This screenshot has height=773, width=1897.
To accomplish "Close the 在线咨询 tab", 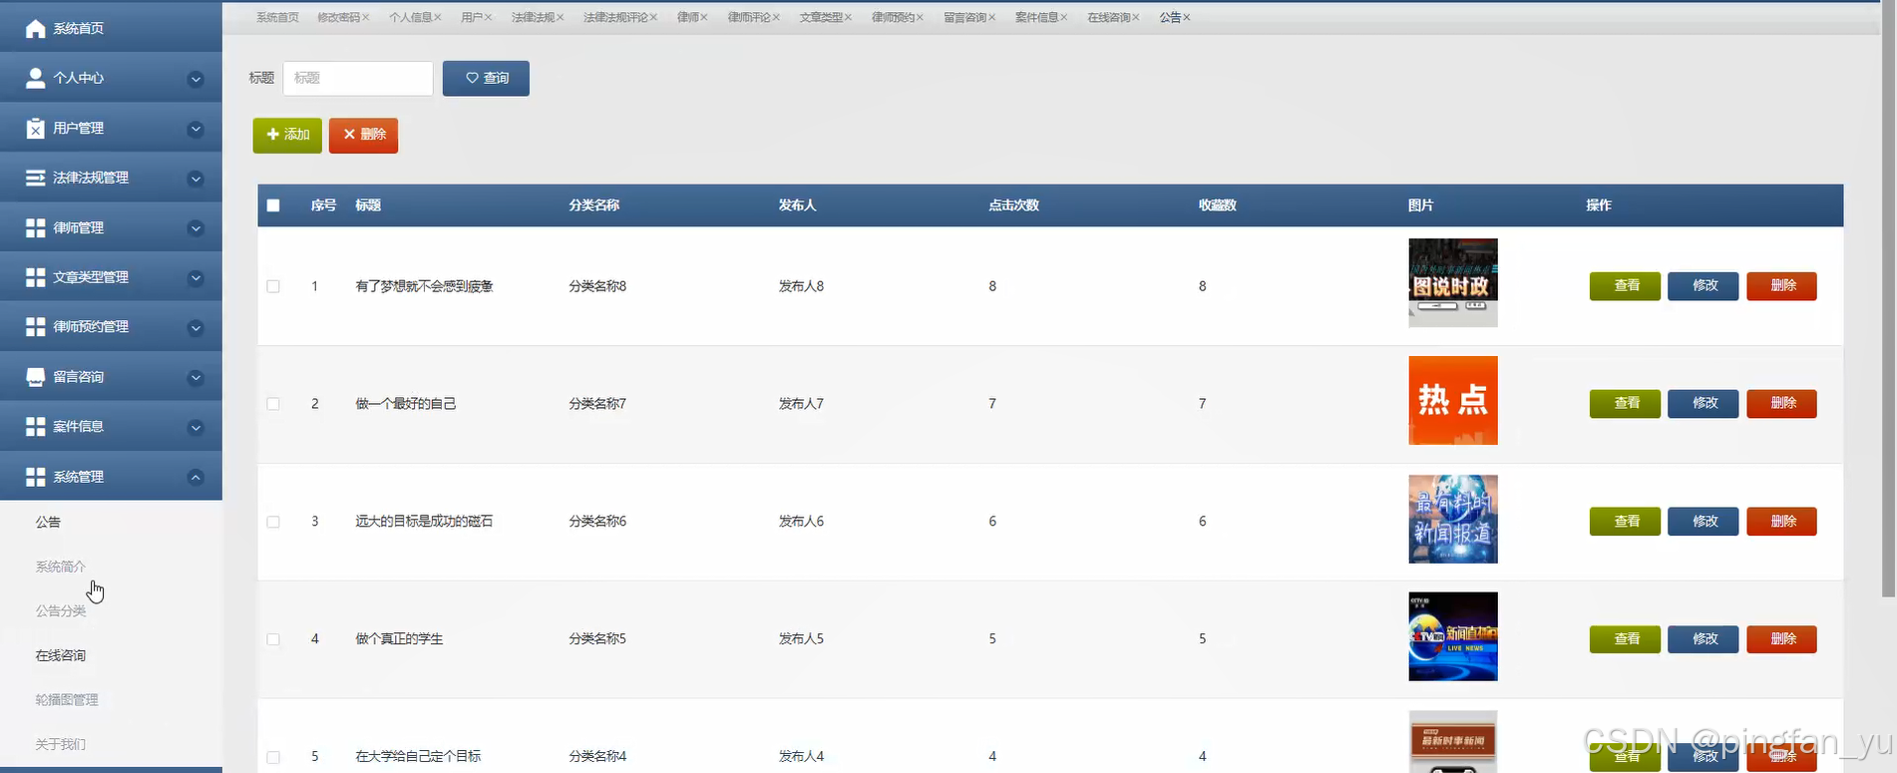I will [x=1136, y=18].
